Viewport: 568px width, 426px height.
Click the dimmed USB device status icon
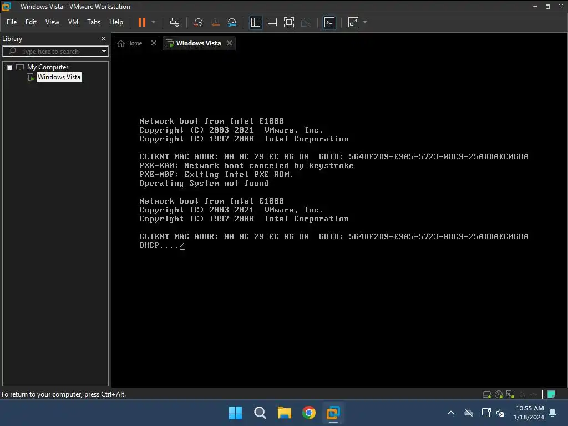pyautogui.click(x=523, y=394)
